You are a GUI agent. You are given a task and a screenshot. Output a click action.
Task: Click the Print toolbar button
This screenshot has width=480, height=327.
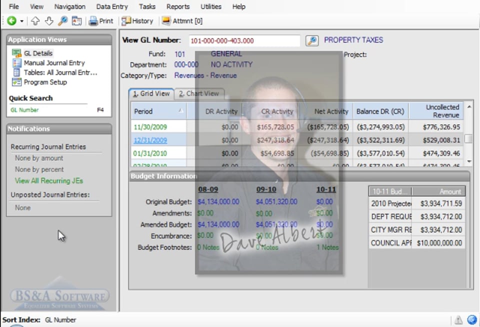(101, 21)
